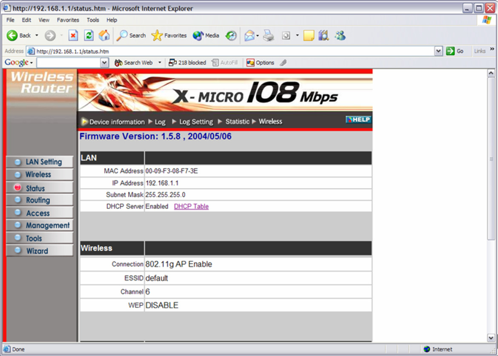Image resolution: width=498 pixels, height=356 pixels.
Task: Select Routing in left sidebar
Action: pos(40,200)
